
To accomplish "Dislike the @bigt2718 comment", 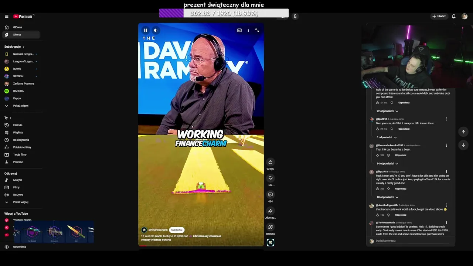I will tap(388, 189).
